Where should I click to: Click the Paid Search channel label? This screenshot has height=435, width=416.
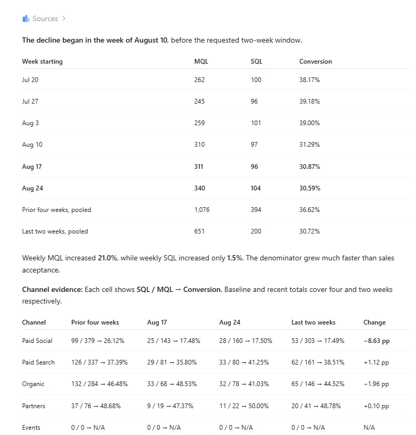38,362
